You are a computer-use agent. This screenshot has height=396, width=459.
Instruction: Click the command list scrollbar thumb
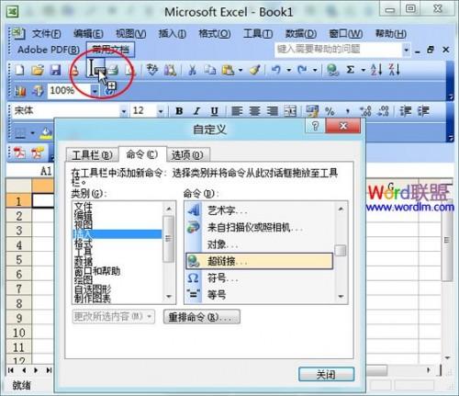341,250
